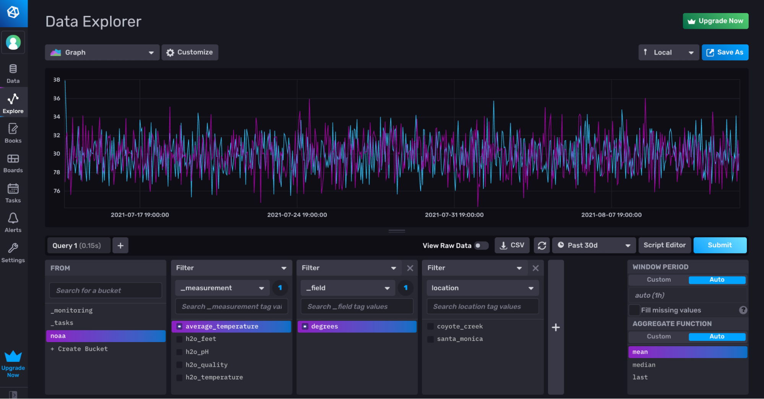
Task: Open help for Fill missing values
Action: 743,310
